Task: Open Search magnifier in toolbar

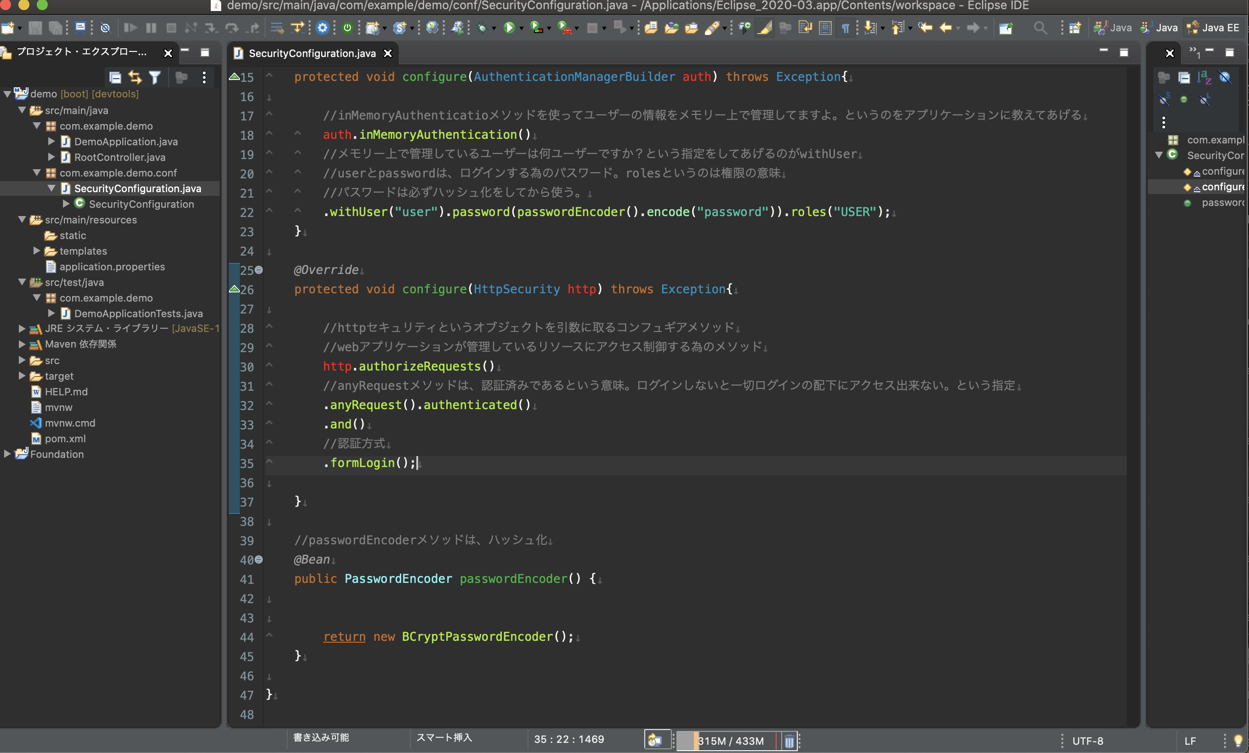Action: click(1039, 28)
